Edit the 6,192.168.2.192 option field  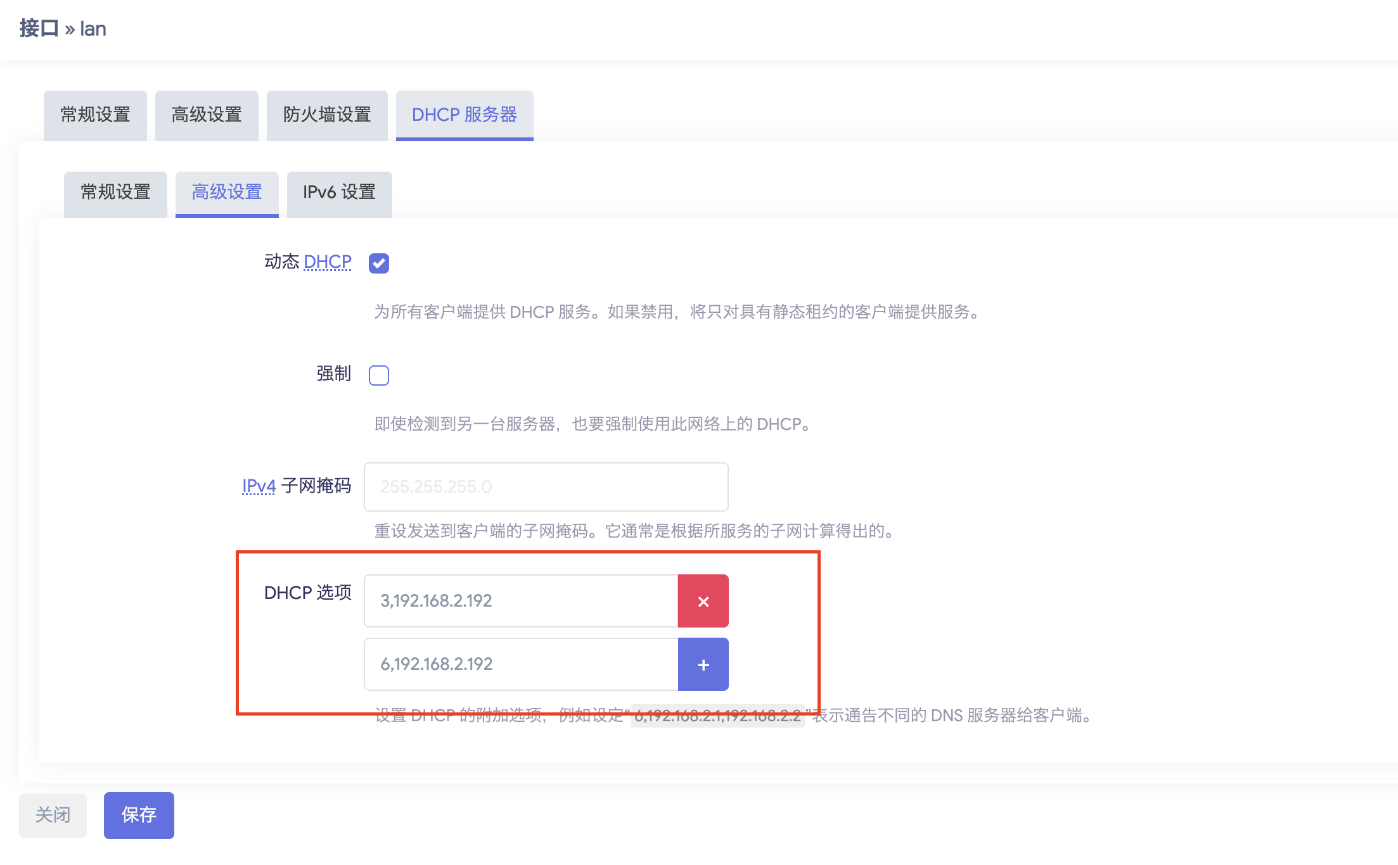click(520, 664)
